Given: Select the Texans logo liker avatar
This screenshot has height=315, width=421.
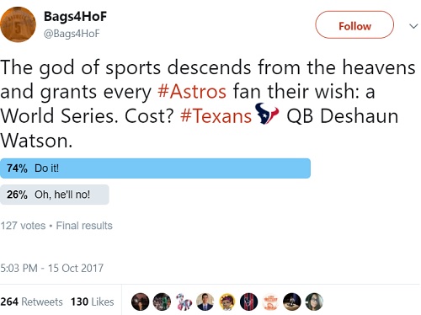Looking at the screenshot, I should 248,302.
